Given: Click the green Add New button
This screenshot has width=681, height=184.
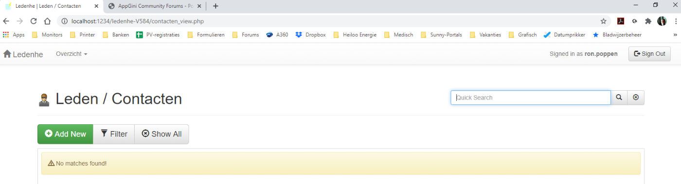Looking at the screenshot, I should click(65, 134).
